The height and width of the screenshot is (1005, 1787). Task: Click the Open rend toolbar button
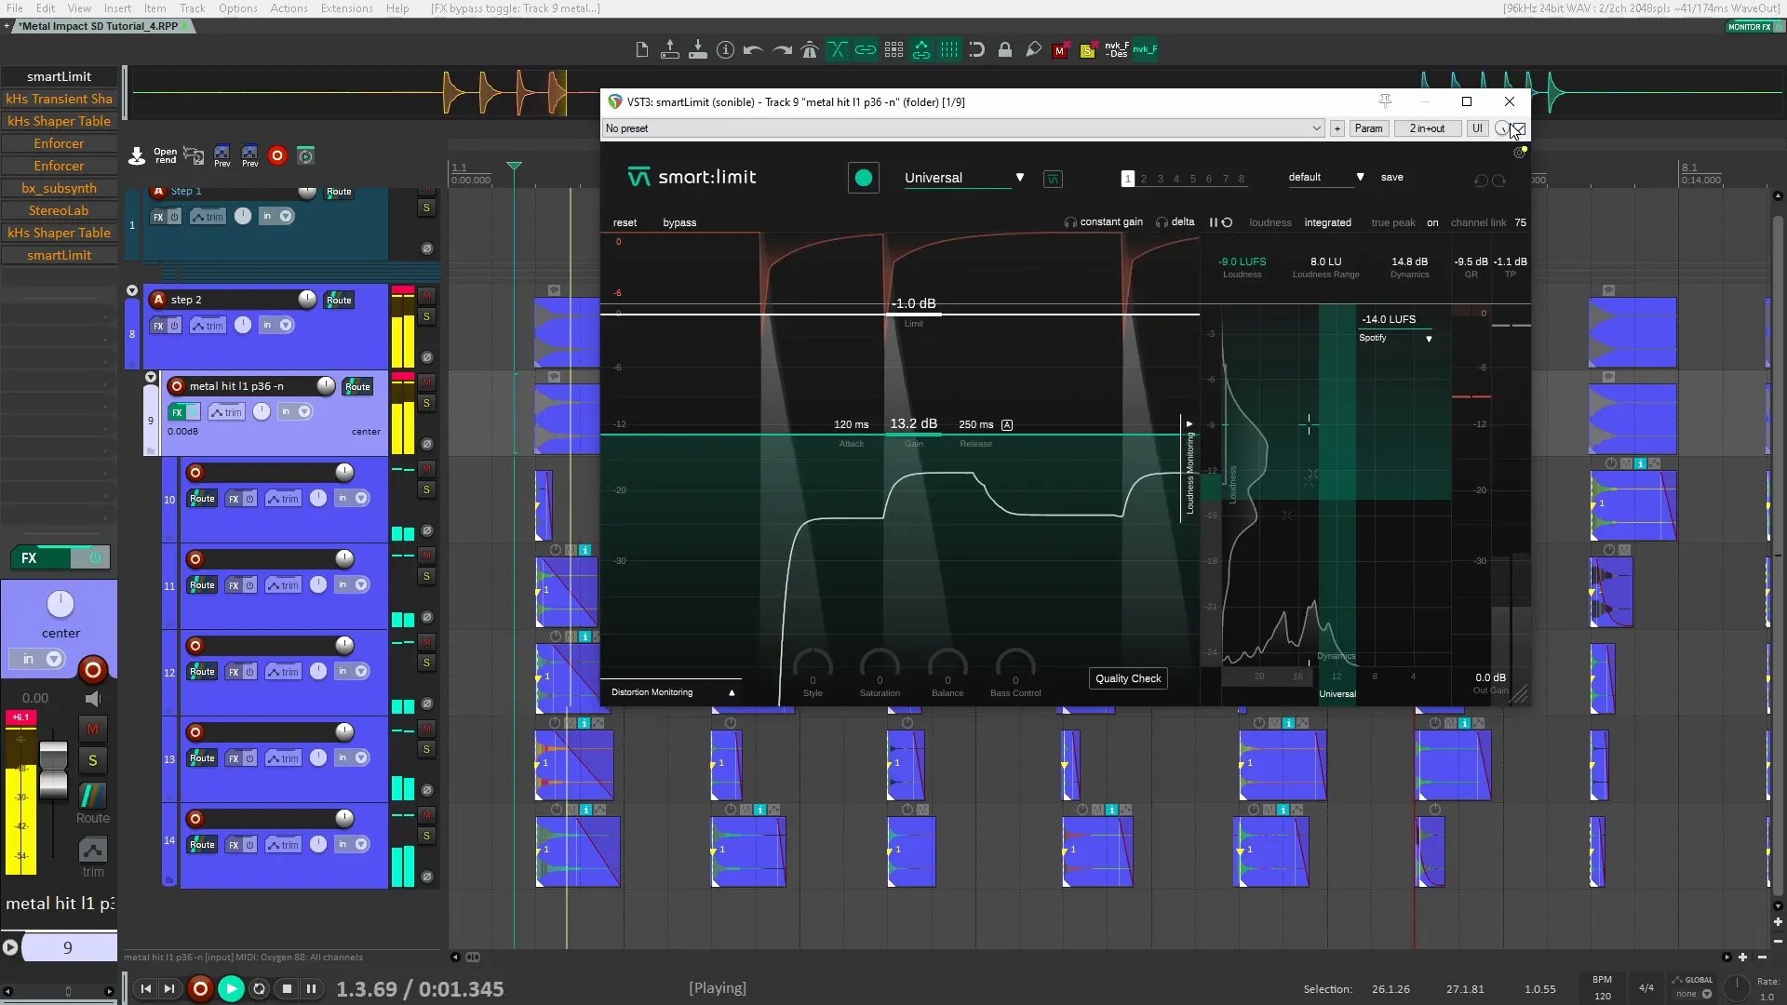click(165, 155)
